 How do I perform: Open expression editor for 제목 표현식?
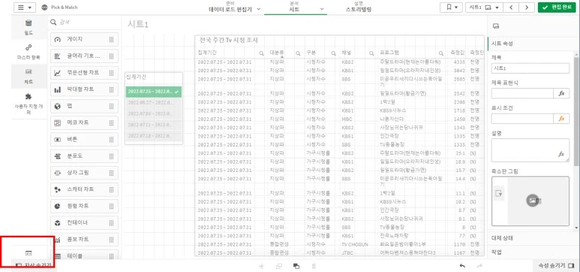(561, 93)
